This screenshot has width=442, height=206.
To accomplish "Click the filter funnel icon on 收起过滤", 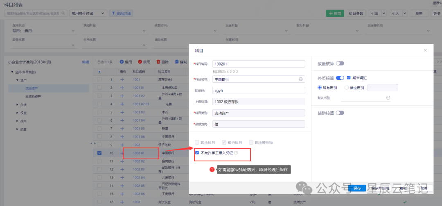I will point(114,13).
